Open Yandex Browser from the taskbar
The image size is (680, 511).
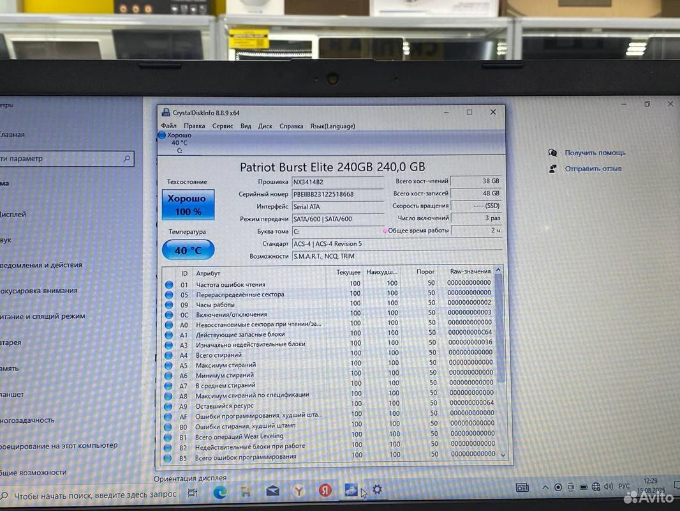(299, 491)
